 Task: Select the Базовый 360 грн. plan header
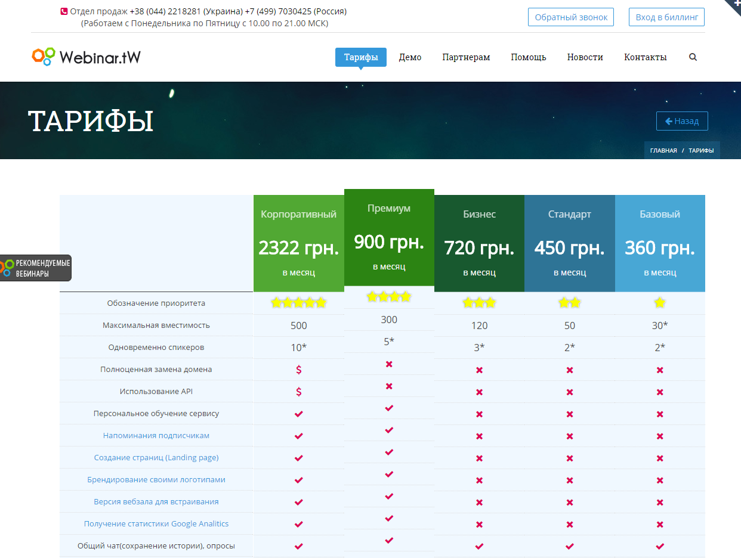click(660, 243)
